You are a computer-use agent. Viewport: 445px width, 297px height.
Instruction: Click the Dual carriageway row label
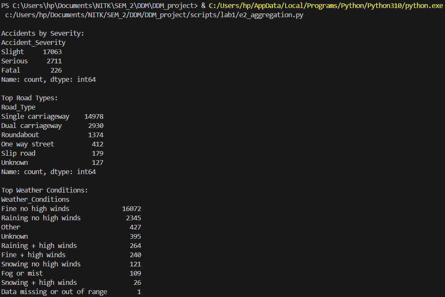point(31,125)
